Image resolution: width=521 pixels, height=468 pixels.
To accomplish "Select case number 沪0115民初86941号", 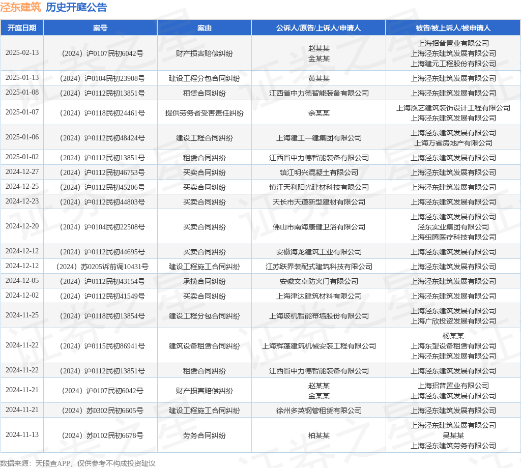I will [x=102, y=346].
